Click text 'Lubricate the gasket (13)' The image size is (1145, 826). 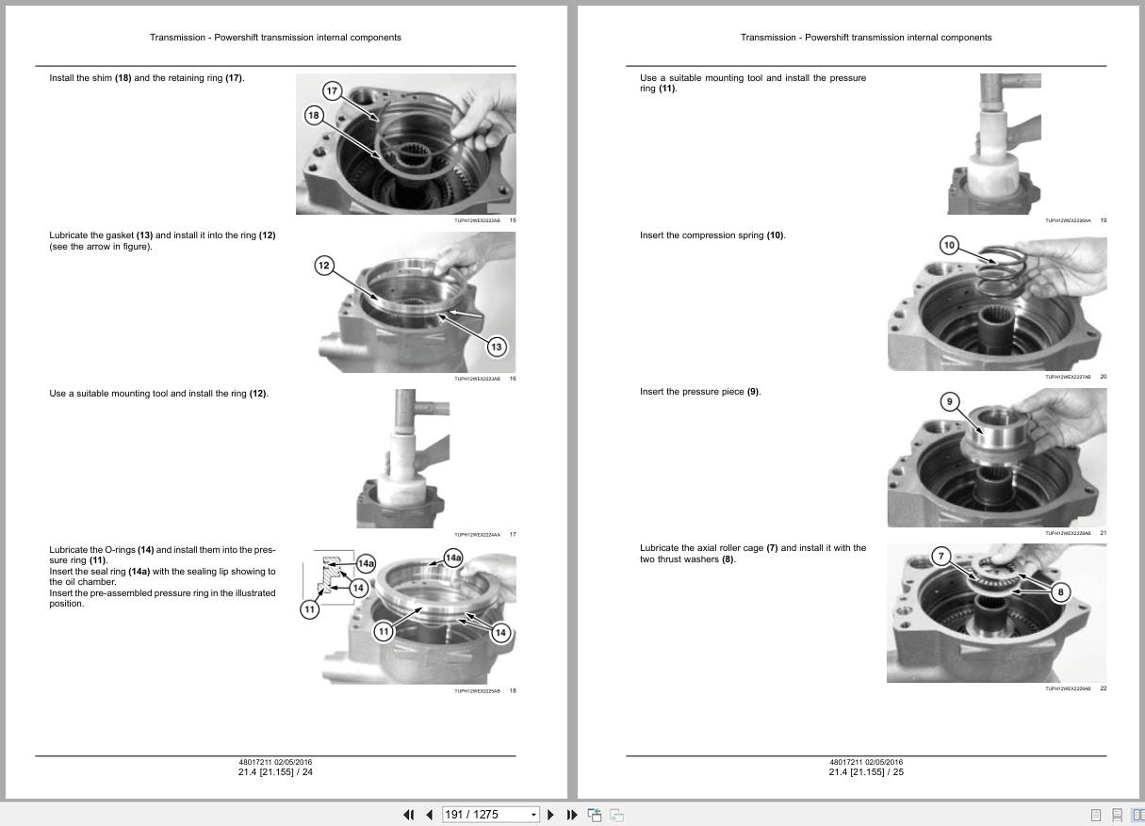(x=101, y=235)
